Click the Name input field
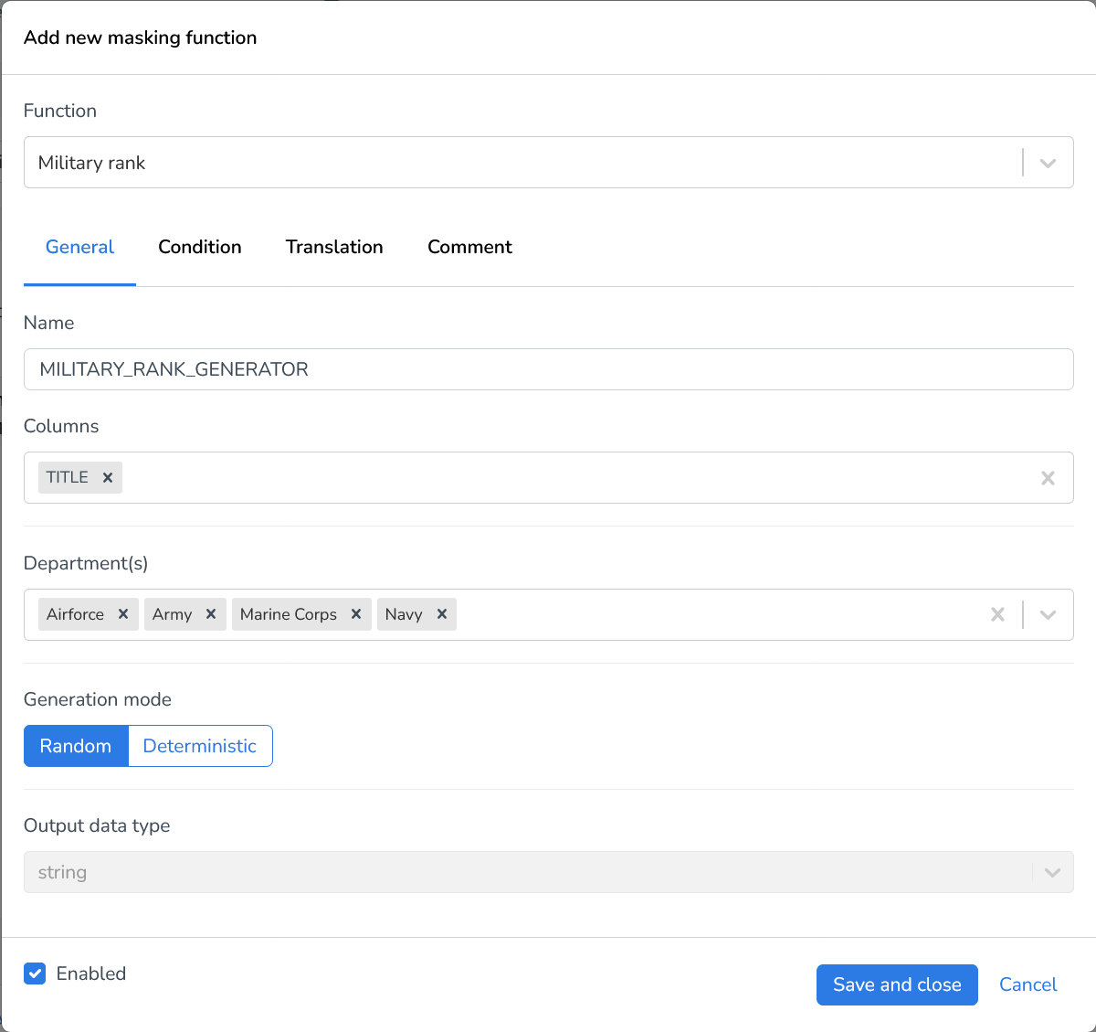The height and width of the screenshot is (1032, 1096). [548, 369]
